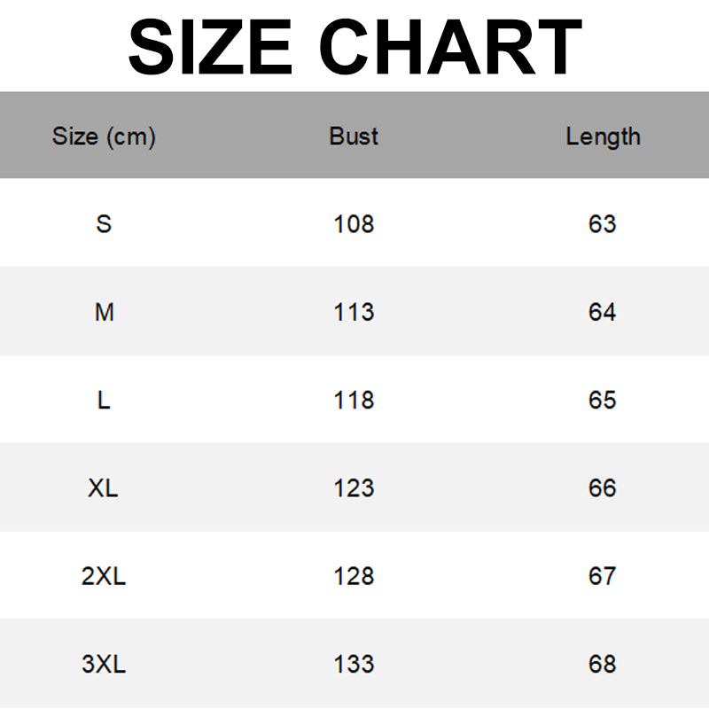Click bust value 108
Image resolution: width=709 pixels, height=709 pixels.
[354, 223]
